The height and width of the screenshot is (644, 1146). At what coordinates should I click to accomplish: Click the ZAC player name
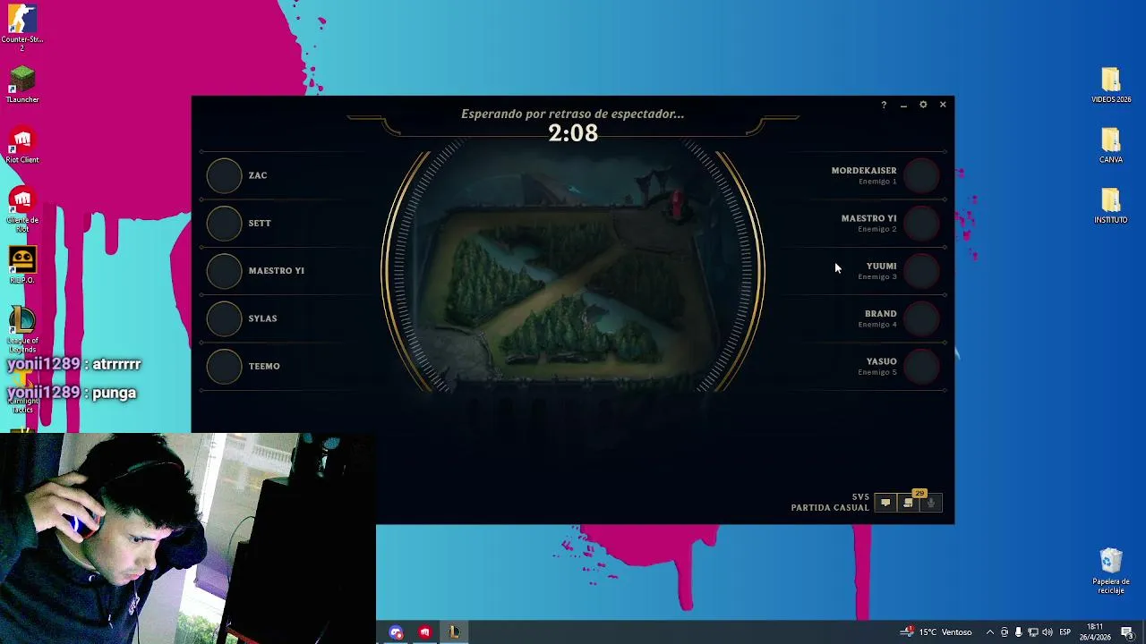258,175
